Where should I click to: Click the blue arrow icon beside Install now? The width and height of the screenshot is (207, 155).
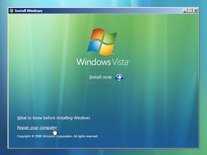119,78
